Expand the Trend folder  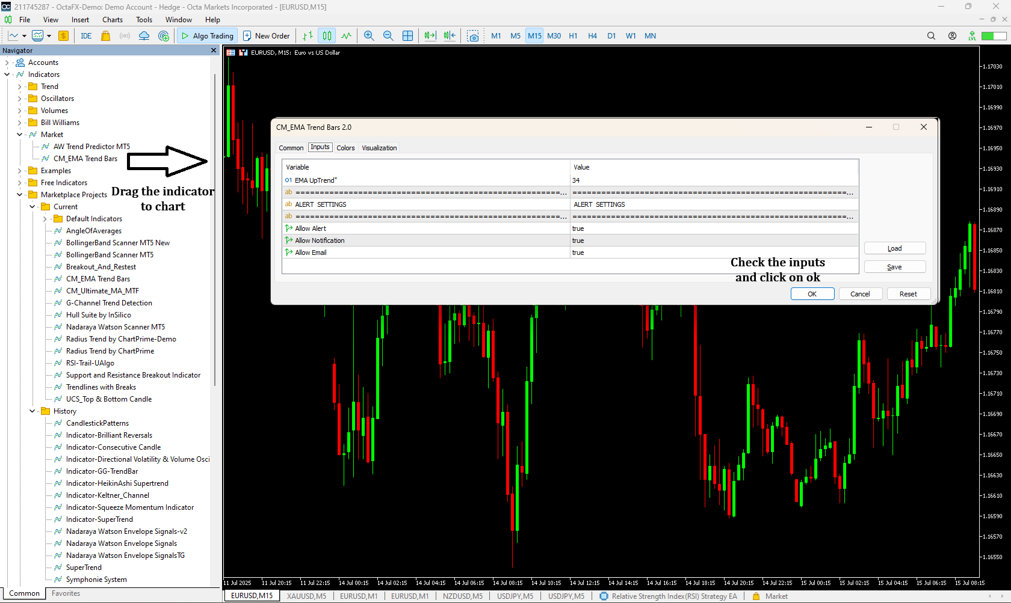point(20,87)
